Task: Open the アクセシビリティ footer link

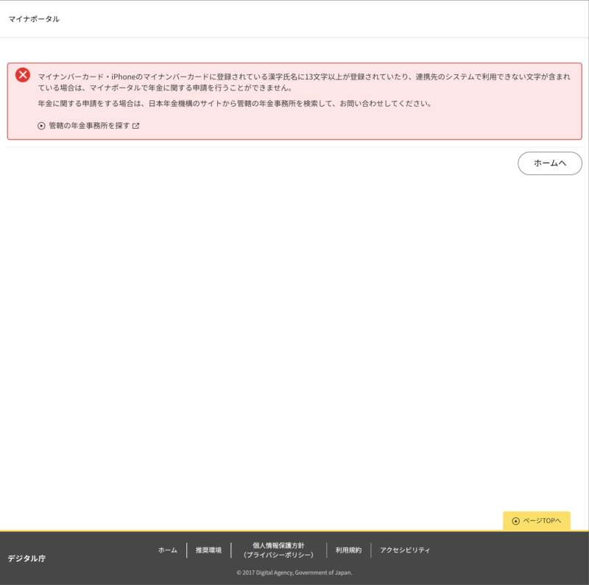Action: pyautogui.click(x=405, y=550)
